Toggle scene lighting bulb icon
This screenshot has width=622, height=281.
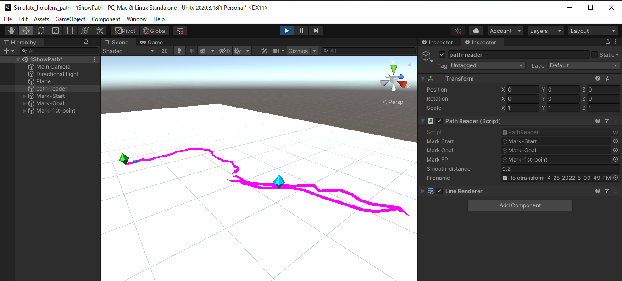click(179, 51)
